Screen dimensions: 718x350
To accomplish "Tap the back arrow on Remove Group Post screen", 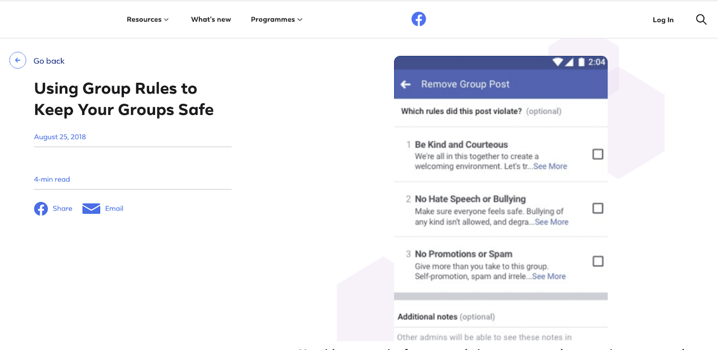I will pyautogui.click(x=406, y=84).
